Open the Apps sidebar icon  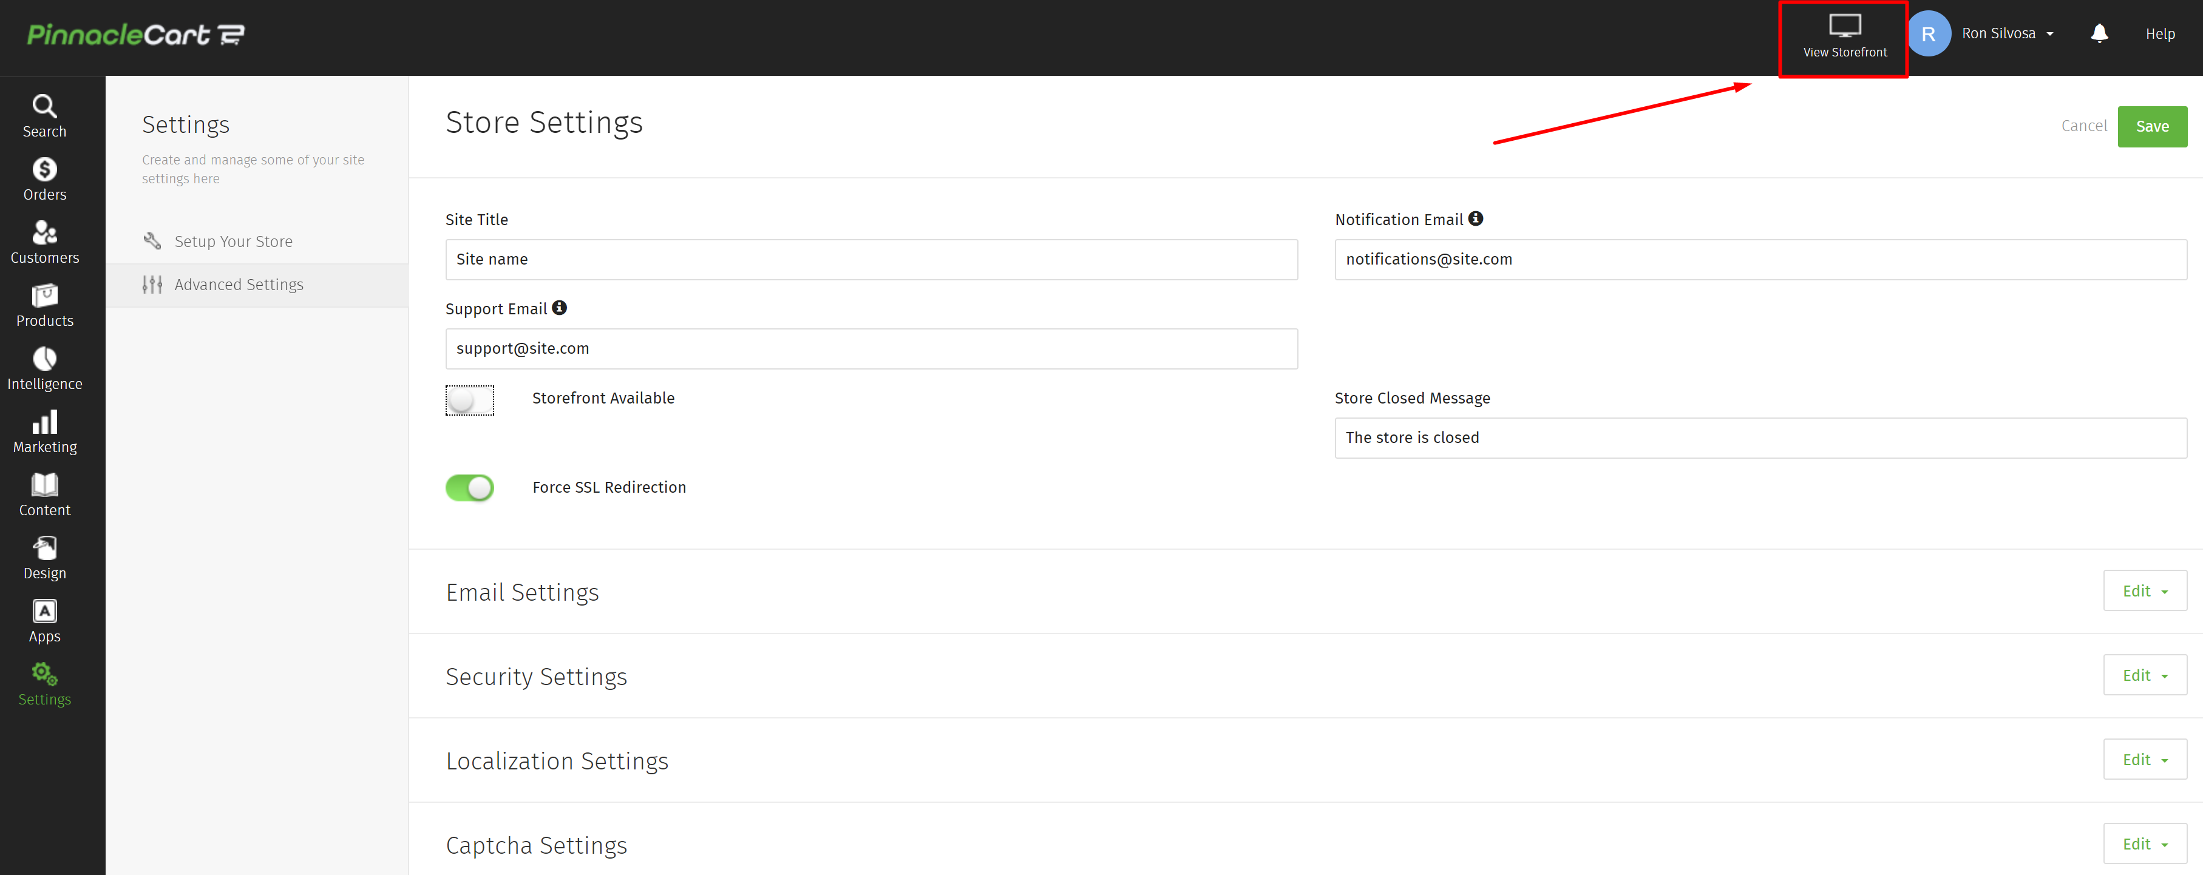coord(44,611)
